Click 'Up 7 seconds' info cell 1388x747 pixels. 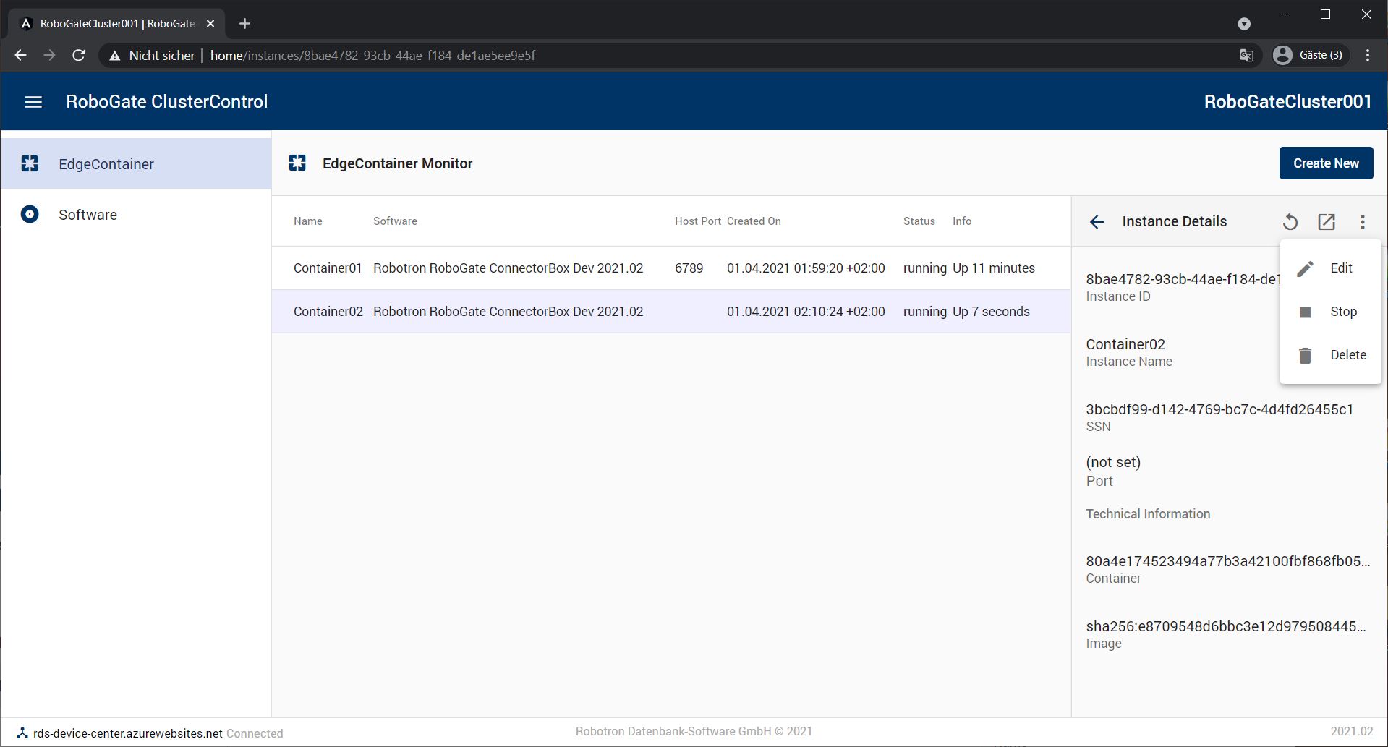click(x=991, y=312)
